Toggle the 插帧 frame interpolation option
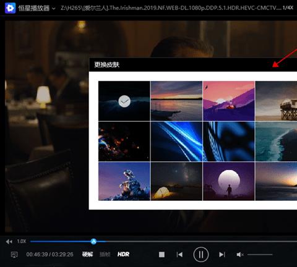 (105, 255)
